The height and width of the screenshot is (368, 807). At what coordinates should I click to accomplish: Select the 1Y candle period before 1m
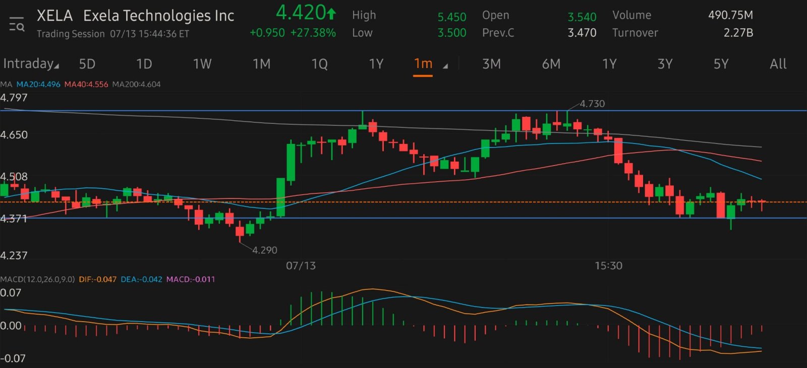(x=376, y=64)
